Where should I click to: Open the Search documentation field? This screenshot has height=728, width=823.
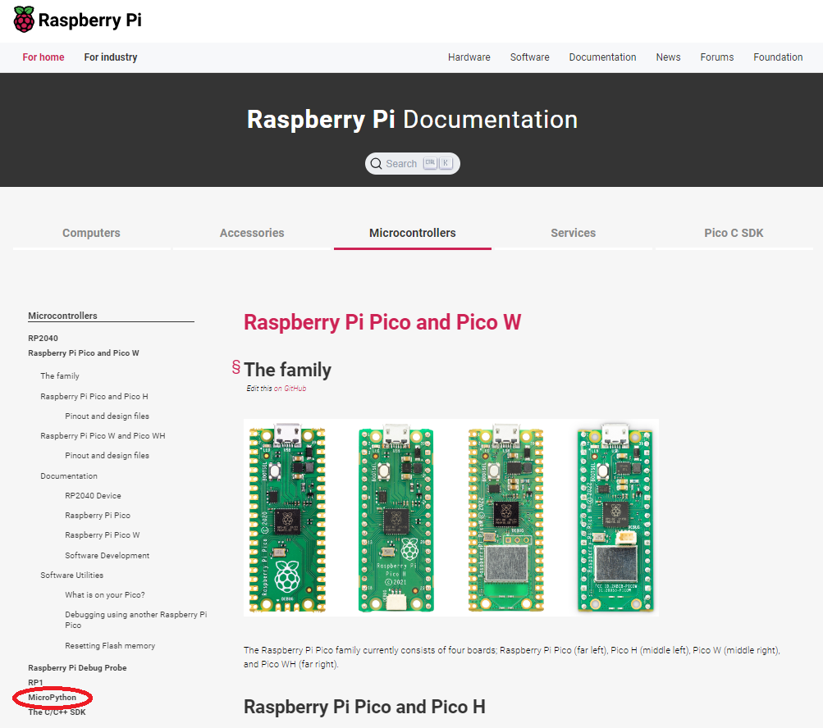coord(401,164)
